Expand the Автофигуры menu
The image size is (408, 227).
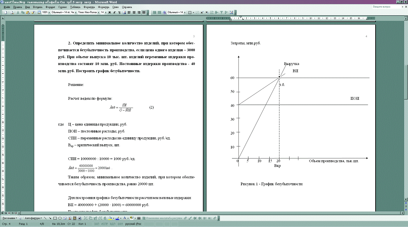(33, 218)
